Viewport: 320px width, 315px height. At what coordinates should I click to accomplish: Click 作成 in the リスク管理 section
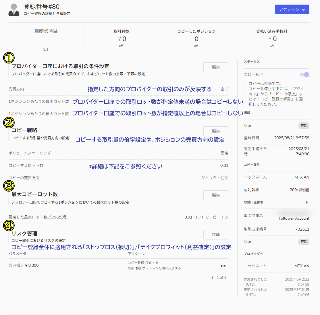(x=216, y=235)
